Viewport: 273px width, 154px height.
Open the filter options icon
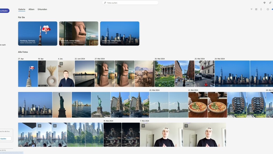click(x=251, y=9)
